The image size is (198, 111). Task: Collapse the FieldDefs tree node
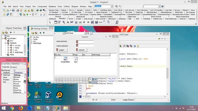pos(6,43)
